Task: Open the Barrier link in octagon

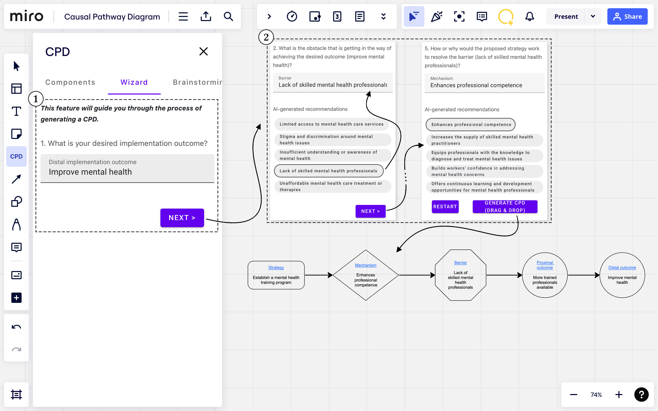Action: pyautogui.click(x=460, y=263)
